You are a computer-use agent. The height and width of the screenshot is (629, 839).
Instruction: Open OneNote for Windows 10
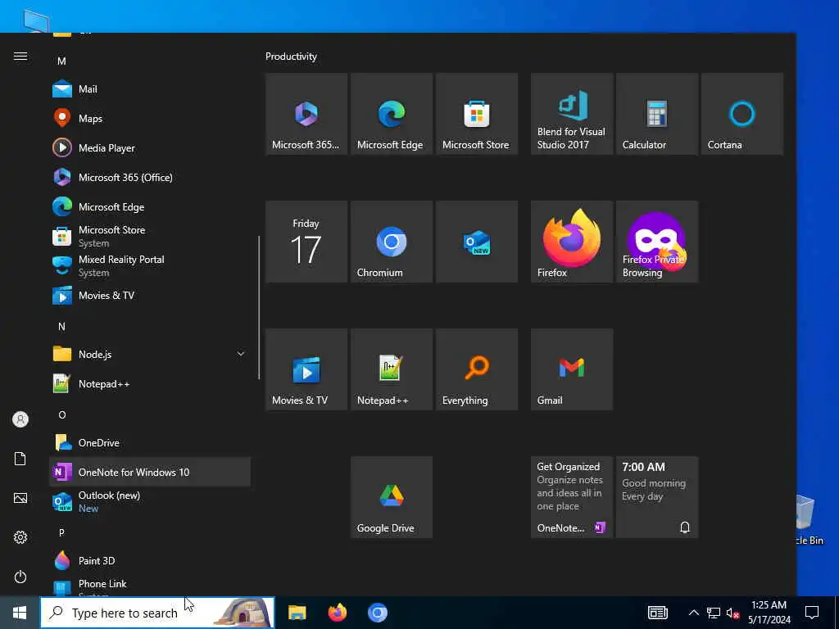point(150,472)
